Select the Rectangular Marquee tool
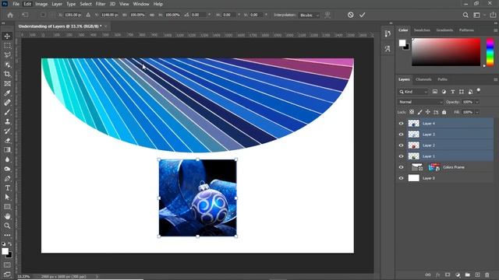The width and height of the screenshot is (499, 280). 7,46
